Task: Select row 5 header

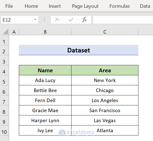Action: tap(4, 82)
